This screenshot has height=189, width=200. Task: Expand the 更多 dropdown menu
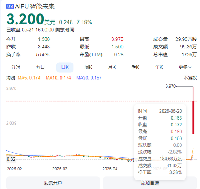point(185,67)
